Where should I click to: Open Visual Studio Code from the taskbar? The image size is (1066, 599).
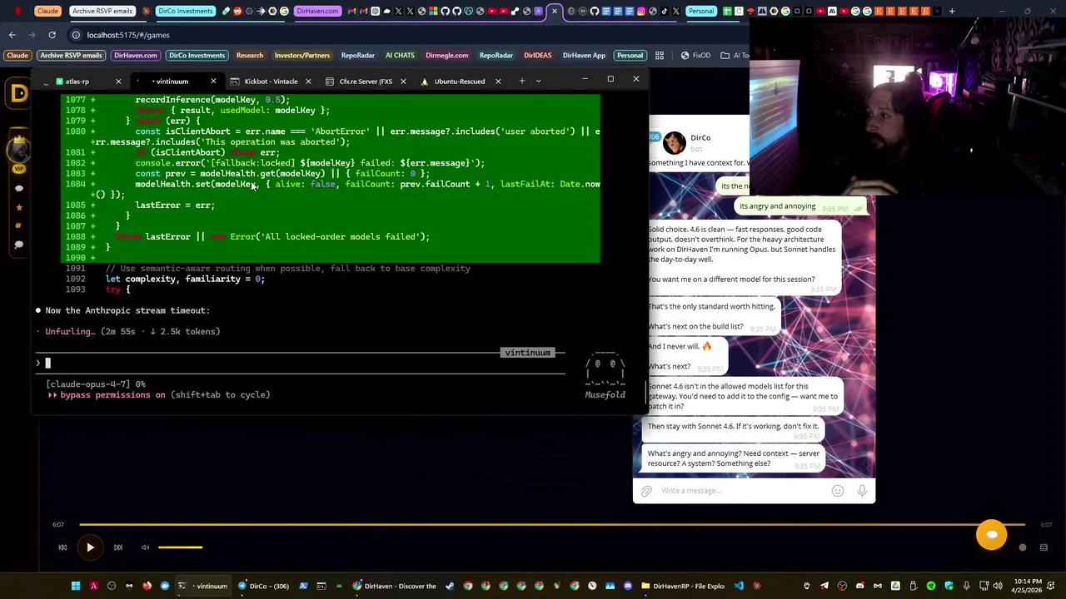(739, 587)
